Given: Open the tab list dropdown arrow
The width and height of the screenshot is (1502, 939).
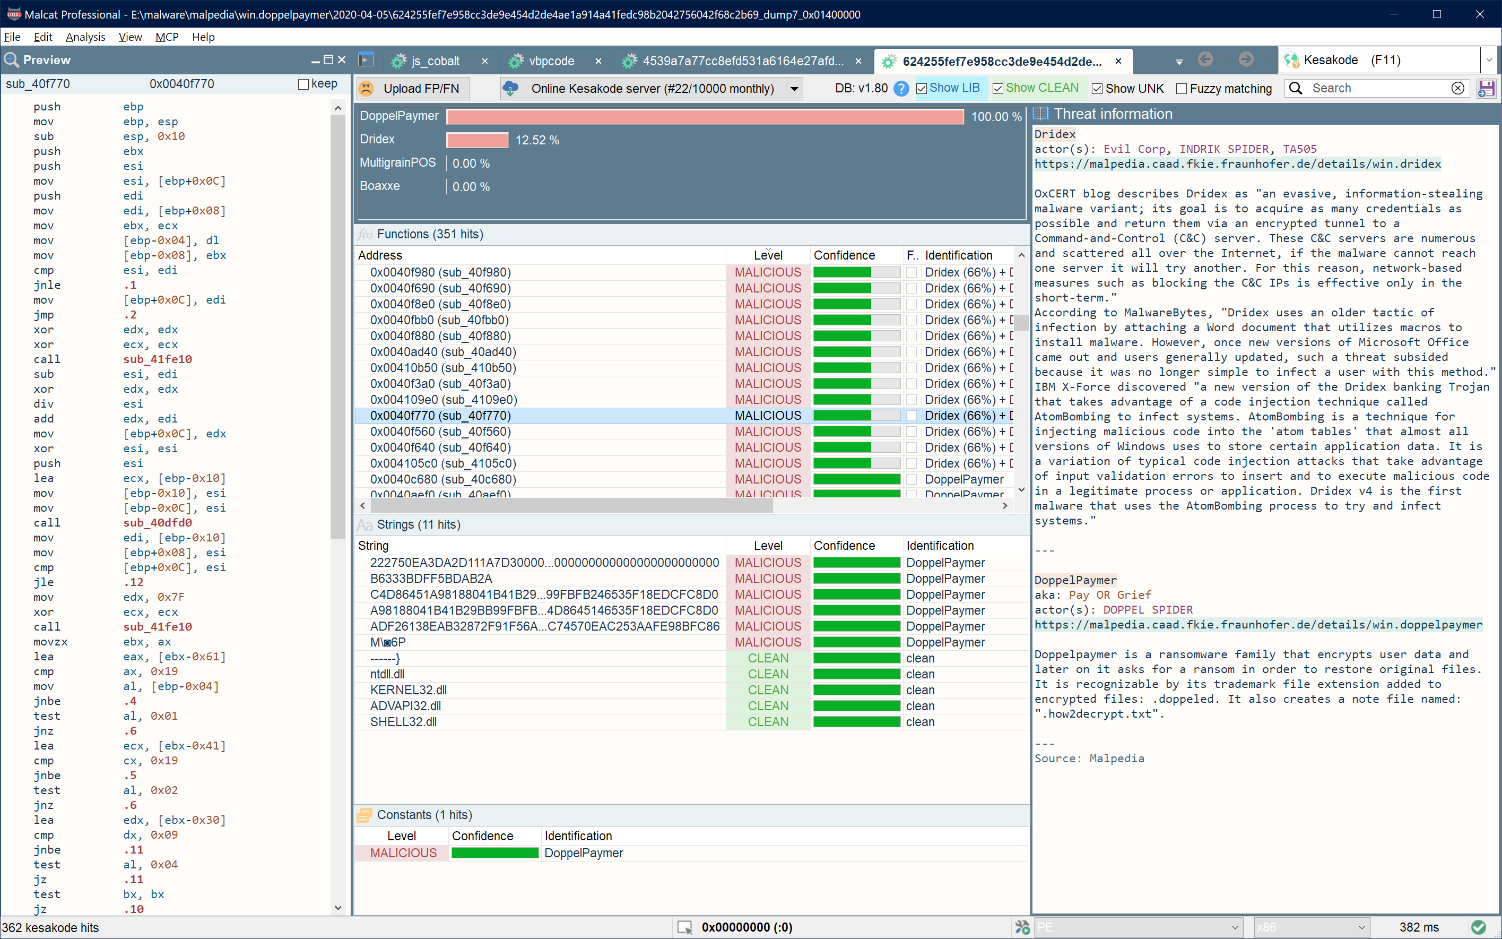Looking at the screenshot, I should [1179, 62].
